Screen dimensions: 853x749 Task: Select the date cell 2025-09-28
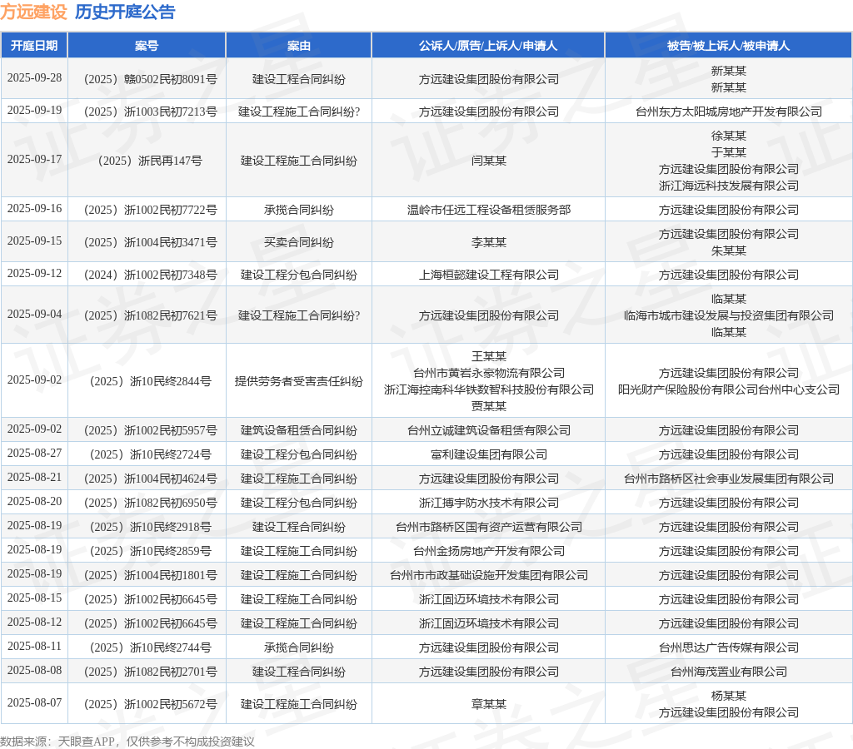(x=34, y=77)
